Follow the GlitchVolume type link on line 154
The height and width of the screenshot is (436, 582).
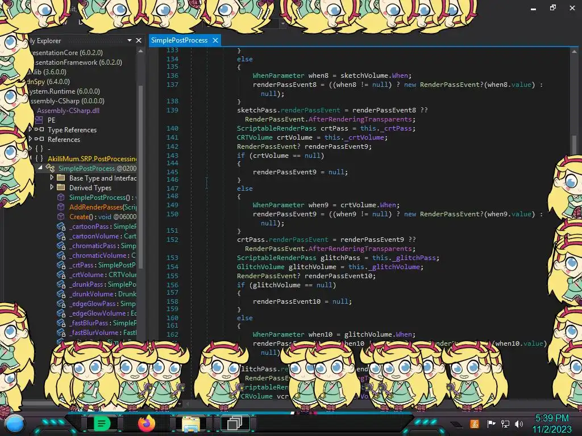tap(260, 267)
